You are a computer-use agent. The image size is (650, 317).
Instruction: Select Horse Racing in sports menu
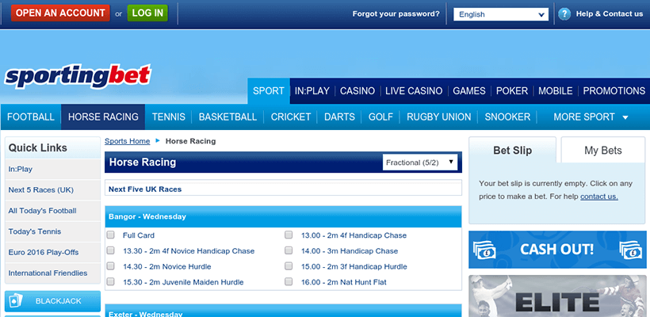[103, 116]
